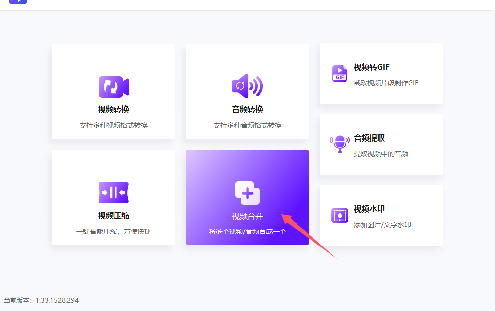Open the 视频水印 title
Screen dimensions: 495x311
pyautogui.click(x=369, y=209)
